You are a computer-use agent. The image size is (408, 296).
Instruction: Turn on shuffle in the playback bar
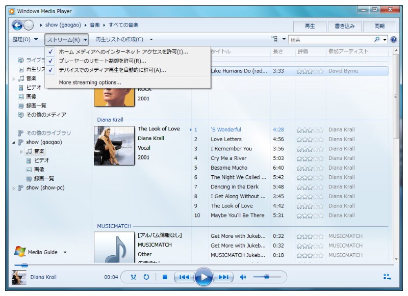click(x=134, y=277)
